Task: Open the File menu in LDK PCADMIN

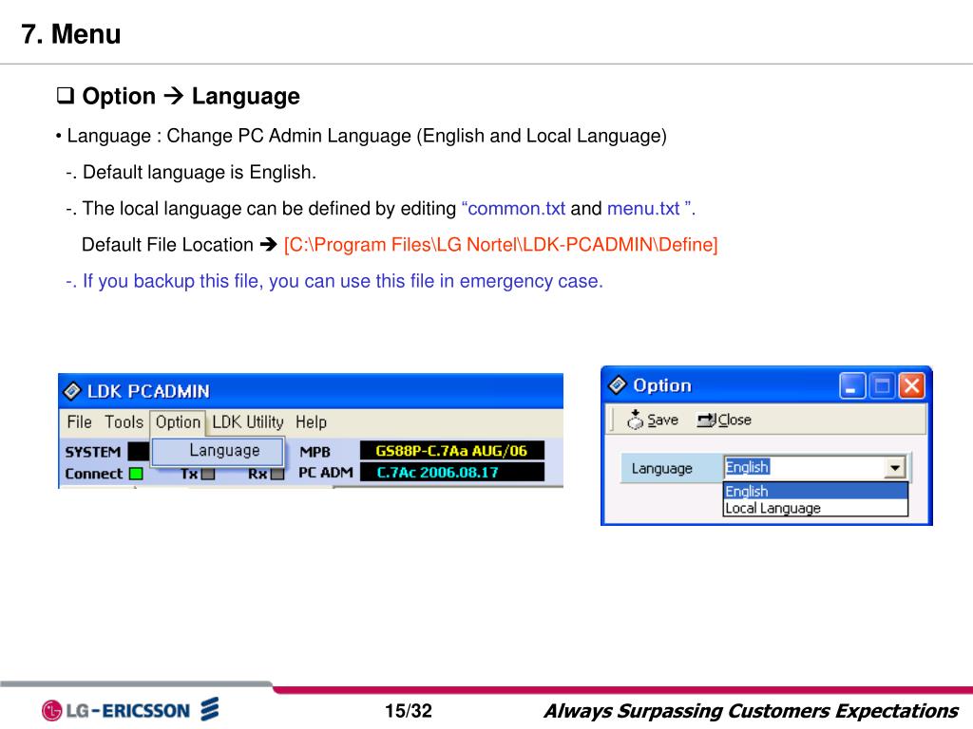Action: coord(80,422)
